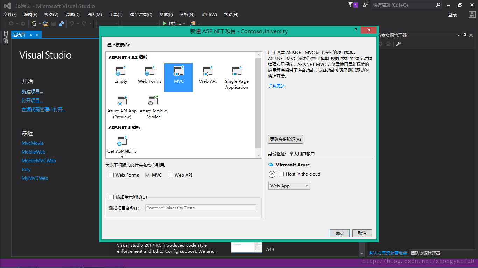Collapse the Microsoft Azure section chevron

pyautogui.click(x=272, y=174)
